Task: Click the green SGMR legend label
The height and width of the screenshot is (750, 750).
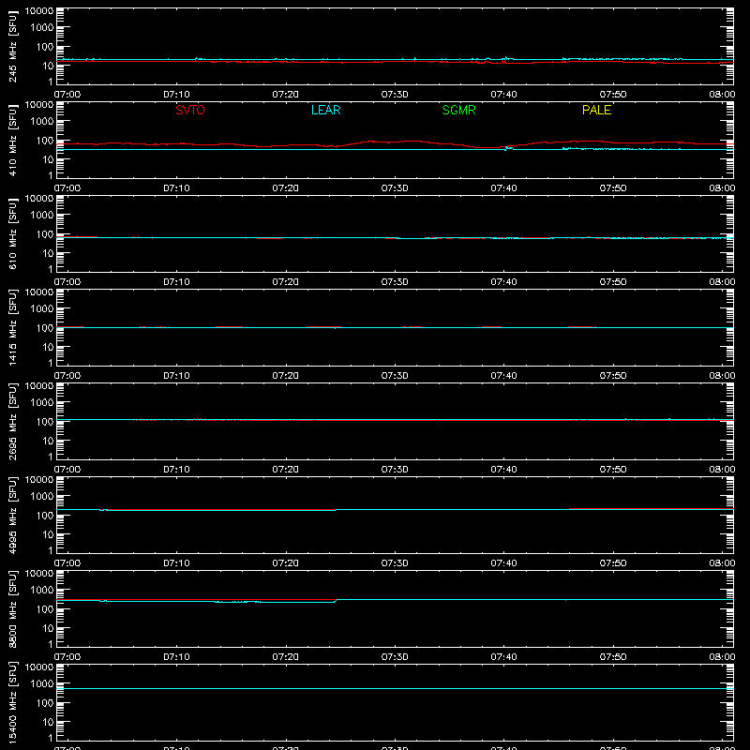Action: click(458, 110)
